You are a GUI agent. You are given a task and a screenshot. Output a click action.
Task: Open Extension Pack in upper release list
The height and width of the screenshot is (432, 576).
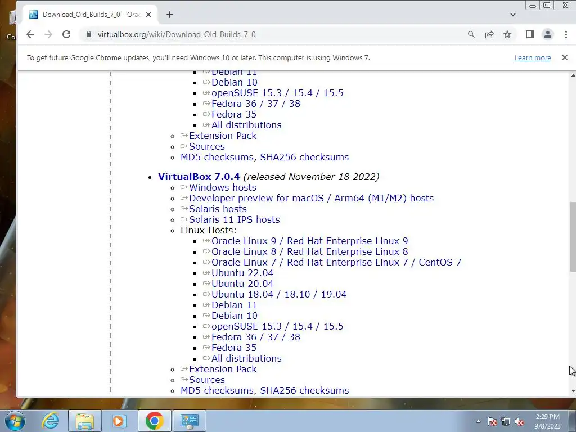tap(223, 136)
